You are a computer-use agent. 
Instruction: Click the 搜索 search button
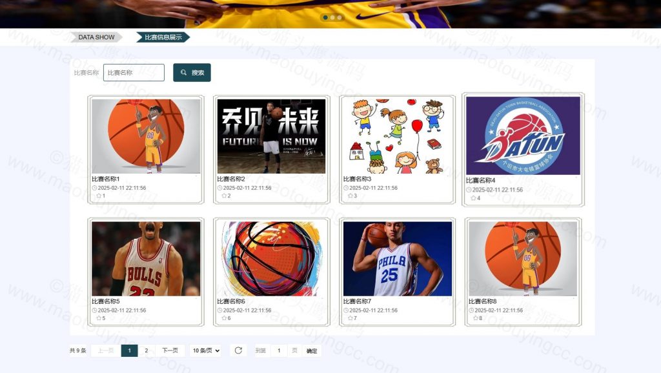click(x=192, y=72)
